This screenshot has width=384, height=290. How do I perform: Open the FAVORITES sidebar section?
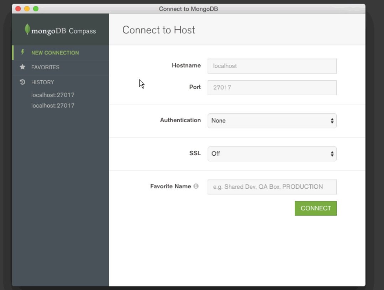[x=61, y=67]
